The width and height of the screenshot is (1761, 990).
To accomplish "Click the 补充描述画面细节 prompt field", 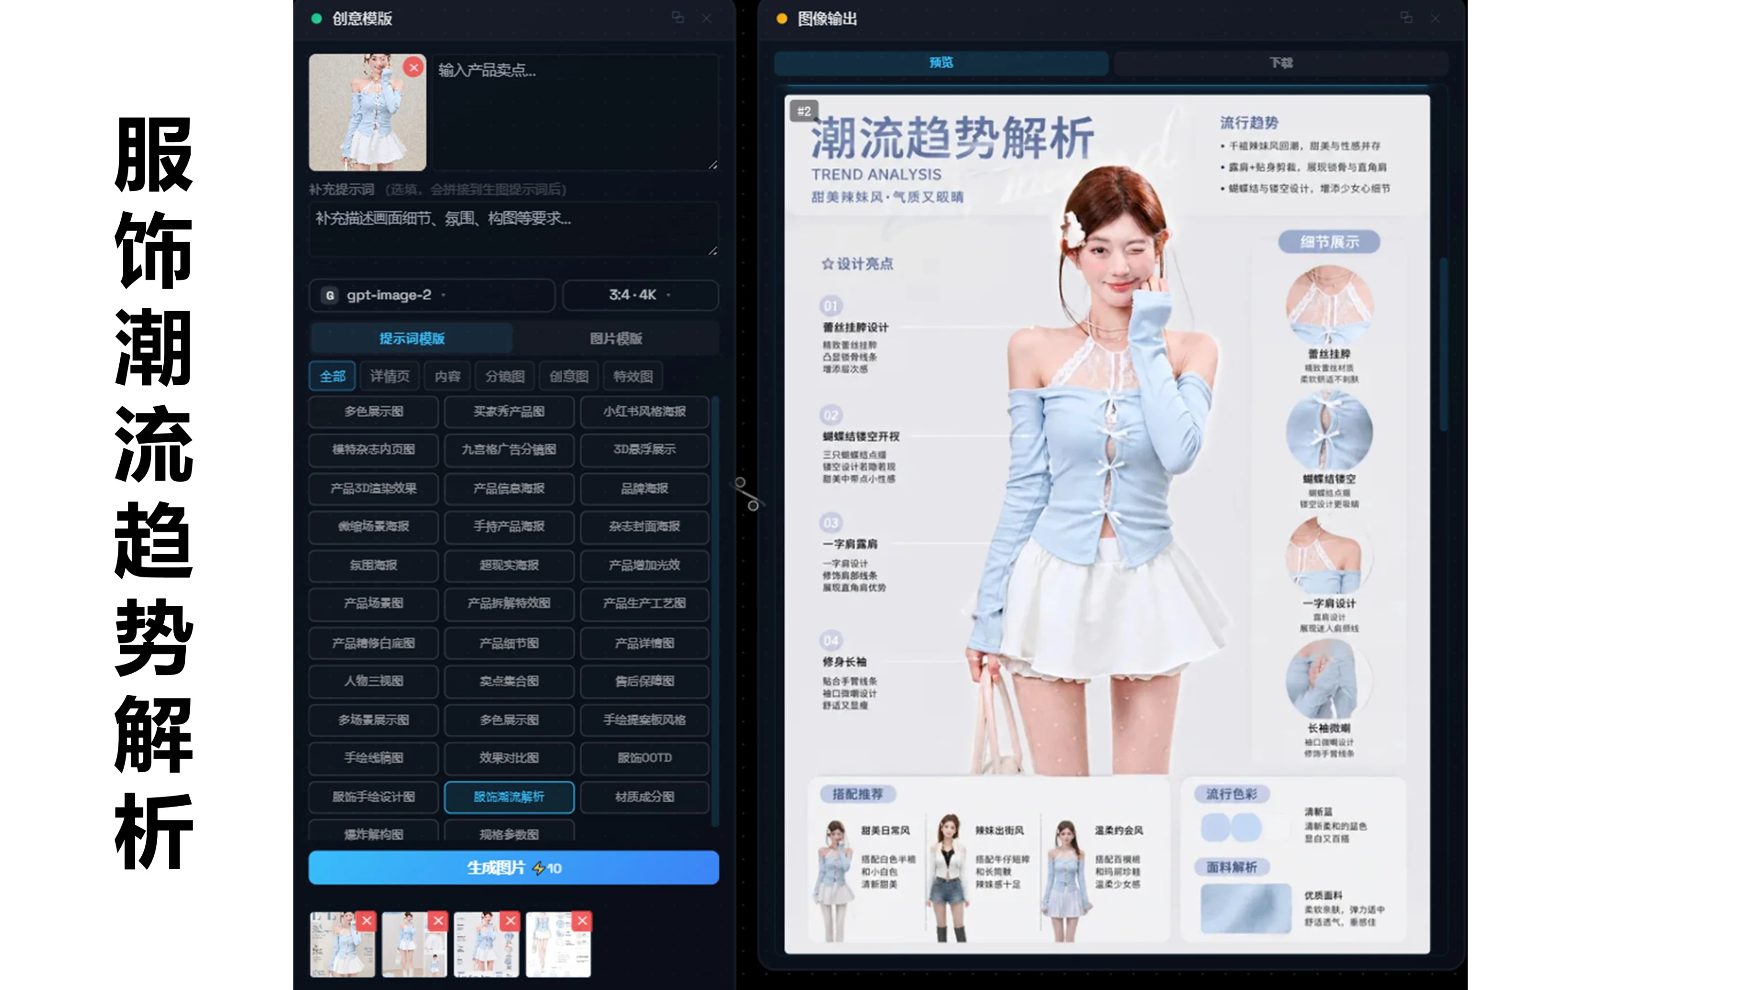I will click(514, 229).
